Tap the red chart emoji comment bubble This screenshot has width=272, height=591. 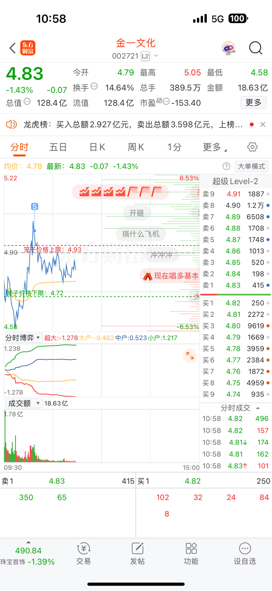coord(120,192)
